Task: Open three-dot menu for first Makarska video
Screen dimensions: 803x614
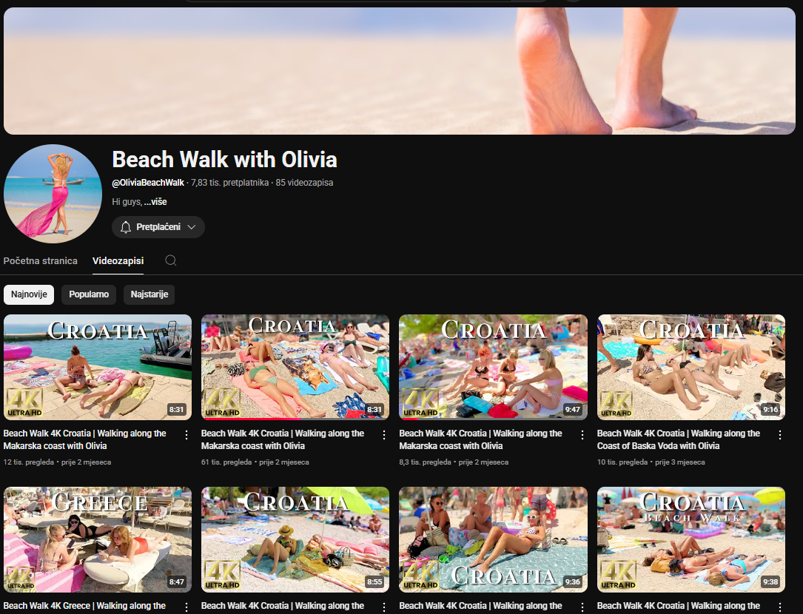Action: click(187, 435)
